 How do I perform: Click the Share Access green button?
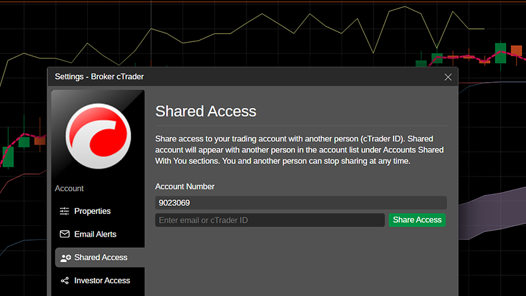417,220
